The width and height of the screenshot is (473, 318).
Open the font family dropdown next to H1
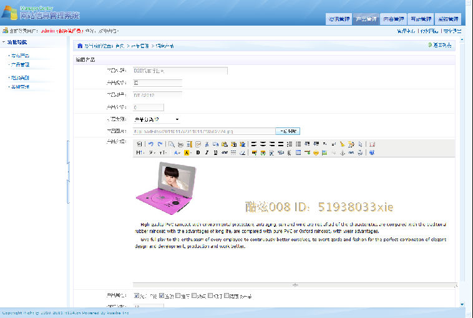pos(152,153)
